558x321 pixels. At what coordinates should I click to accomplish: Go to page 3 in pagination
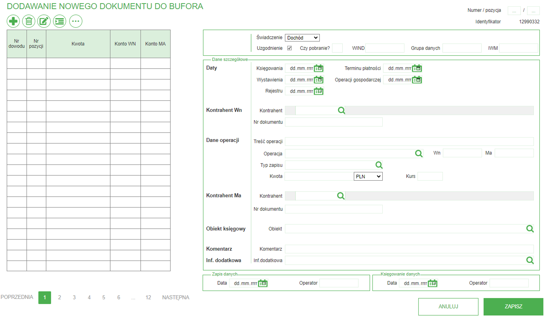coord(74,298)
